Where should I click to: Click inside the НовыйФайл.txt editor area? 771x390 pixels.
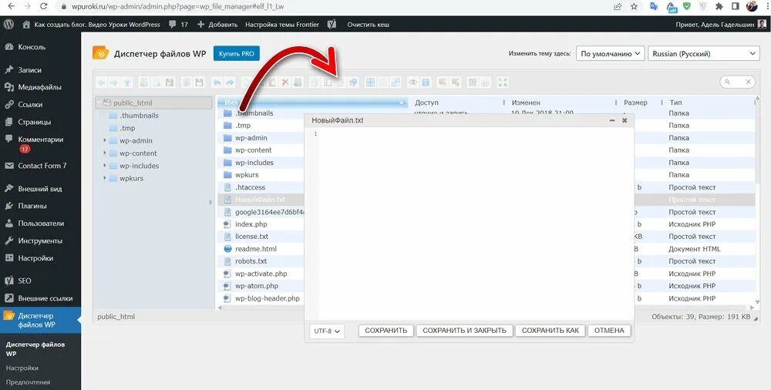point(476,224)
